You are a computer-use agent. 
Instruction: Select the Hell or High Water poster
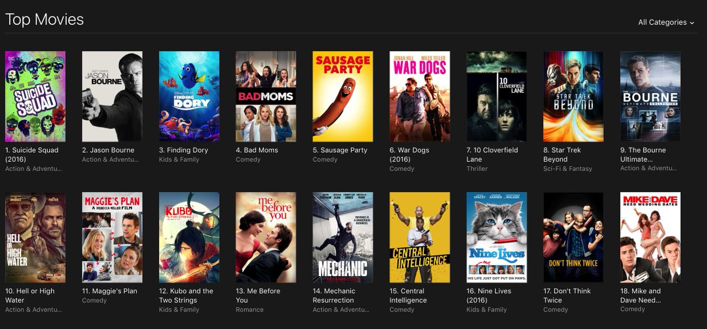(x=35, y=238)
